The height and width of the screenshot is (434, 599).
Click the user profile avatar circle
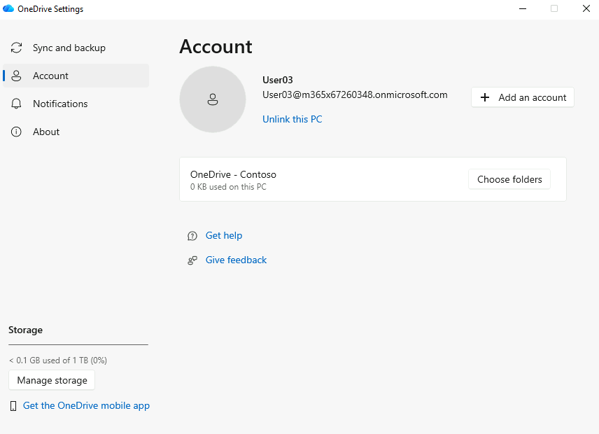213,99
